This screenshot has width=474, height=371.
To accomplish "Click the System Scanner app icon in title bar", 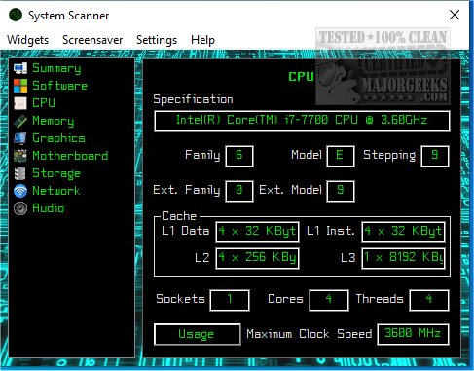I will [16, 15].
